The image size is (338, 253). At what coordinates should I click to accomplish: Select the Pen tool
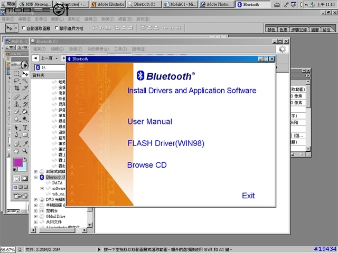tap(16, 135)
